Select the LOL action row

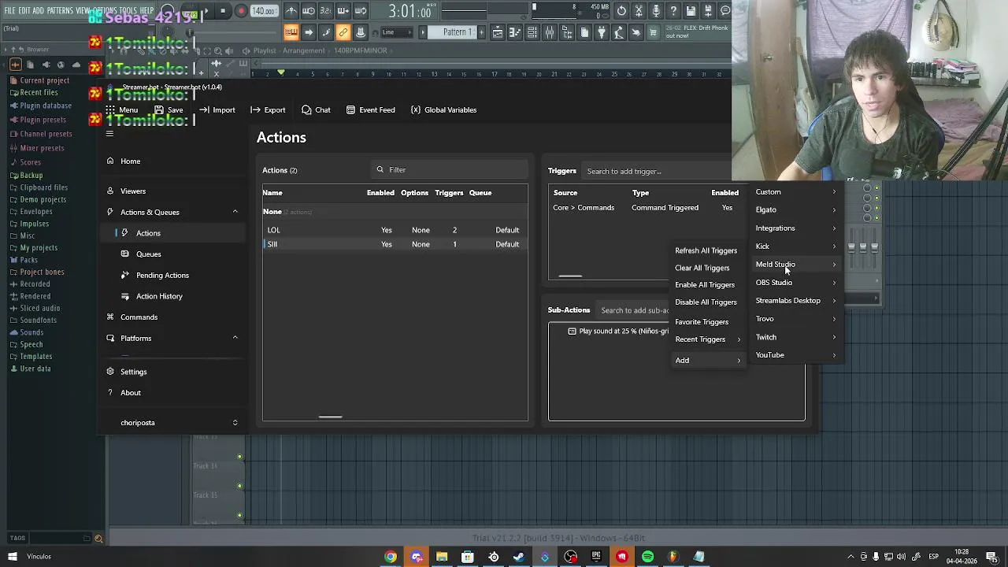click(395, 230)
